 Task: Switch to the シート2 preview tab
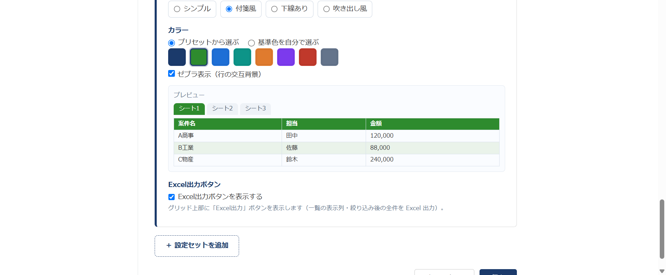click(222, 109)
